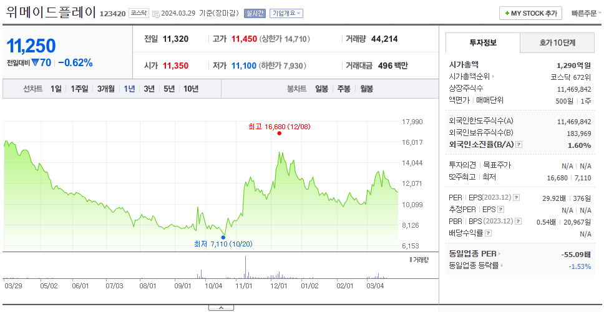Click the 위메이드플레이 stock title
Viewport: 604px width, 312px height.
pyautogui.click(x=51, y=12)
